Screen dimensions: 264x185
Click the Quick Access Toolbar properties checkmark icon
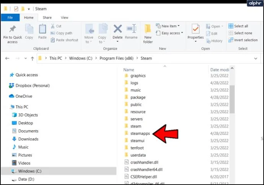[16, 8]
